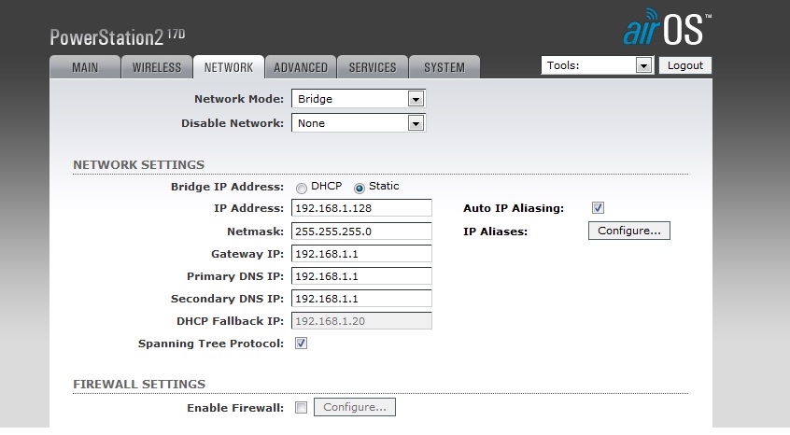Click the Disable Network dropdown arrow
This screenshot has height=435, width=790.
coord(416,123)
